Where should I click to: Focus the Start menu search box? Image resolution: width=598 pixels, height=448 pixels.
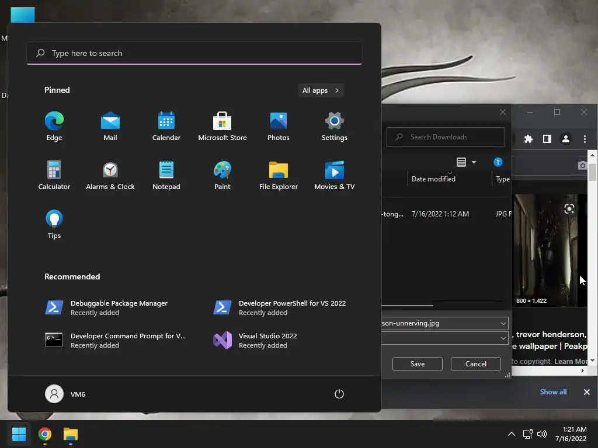(x=194, y=53)
